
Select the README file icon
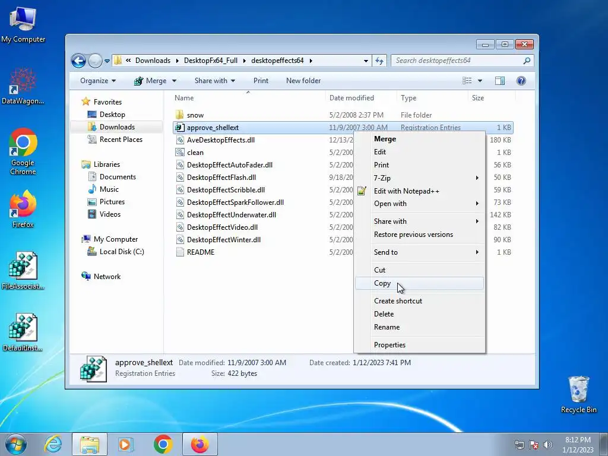180,252
